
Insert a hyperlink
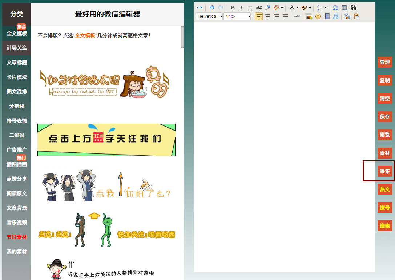point(297,16)
